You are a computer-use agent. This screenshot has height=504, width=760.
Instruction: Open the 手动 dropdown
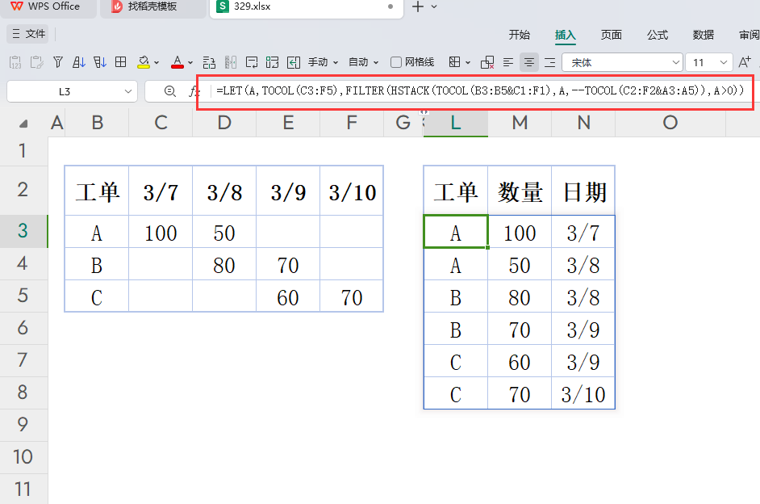coord(323,62)
